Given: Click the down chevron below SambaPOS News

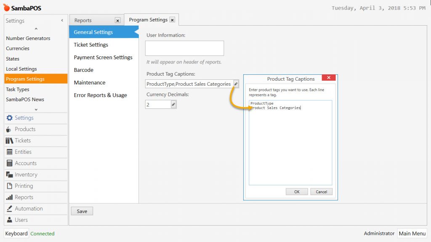Looking at the screenshot, I should pyautogui.click(x=36, y=109).
